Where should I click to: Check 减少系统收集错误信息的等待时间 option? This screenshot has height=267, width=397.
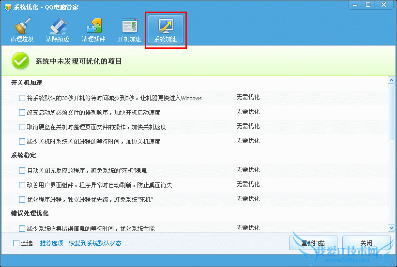pyautogui.click(x=22, y=229)
